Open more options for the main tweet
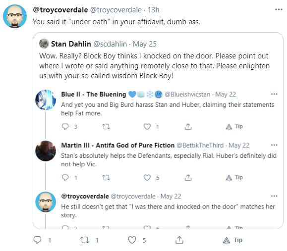This screenshot has height=251, width=287. click(x=279, y=9)
